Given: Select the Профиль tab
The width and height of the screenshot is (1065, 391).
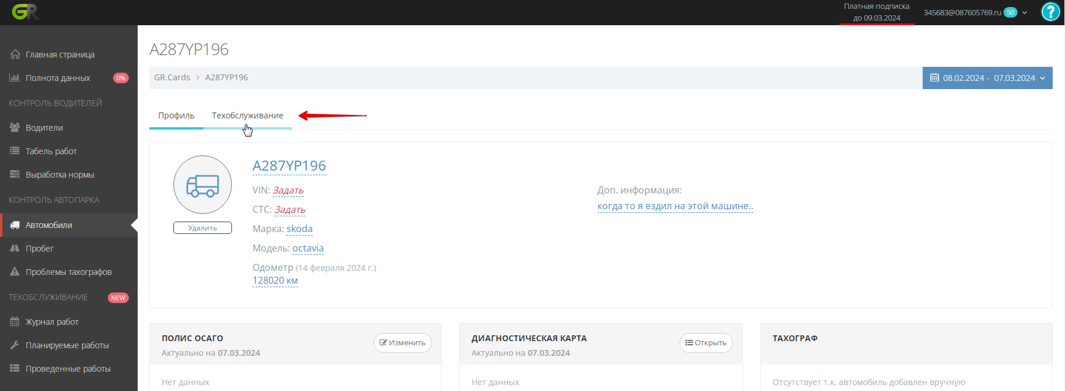Looking at the screenshot, I should [x=176, y=115].
